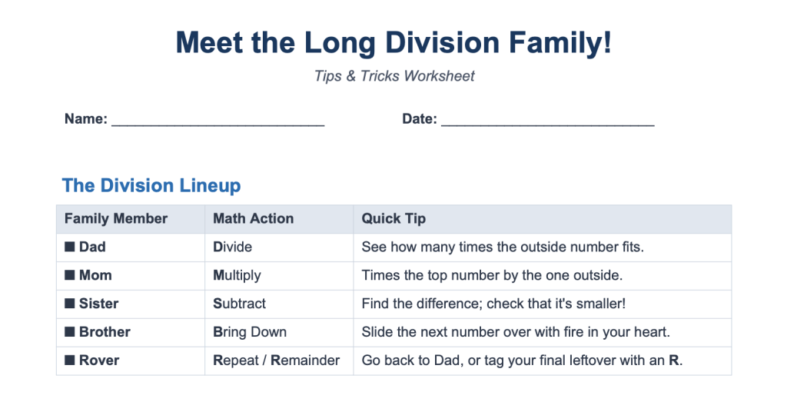Click the Repeat / Remainder cell
The height and width of the screenshot is (402, 787).
[279, 360]
